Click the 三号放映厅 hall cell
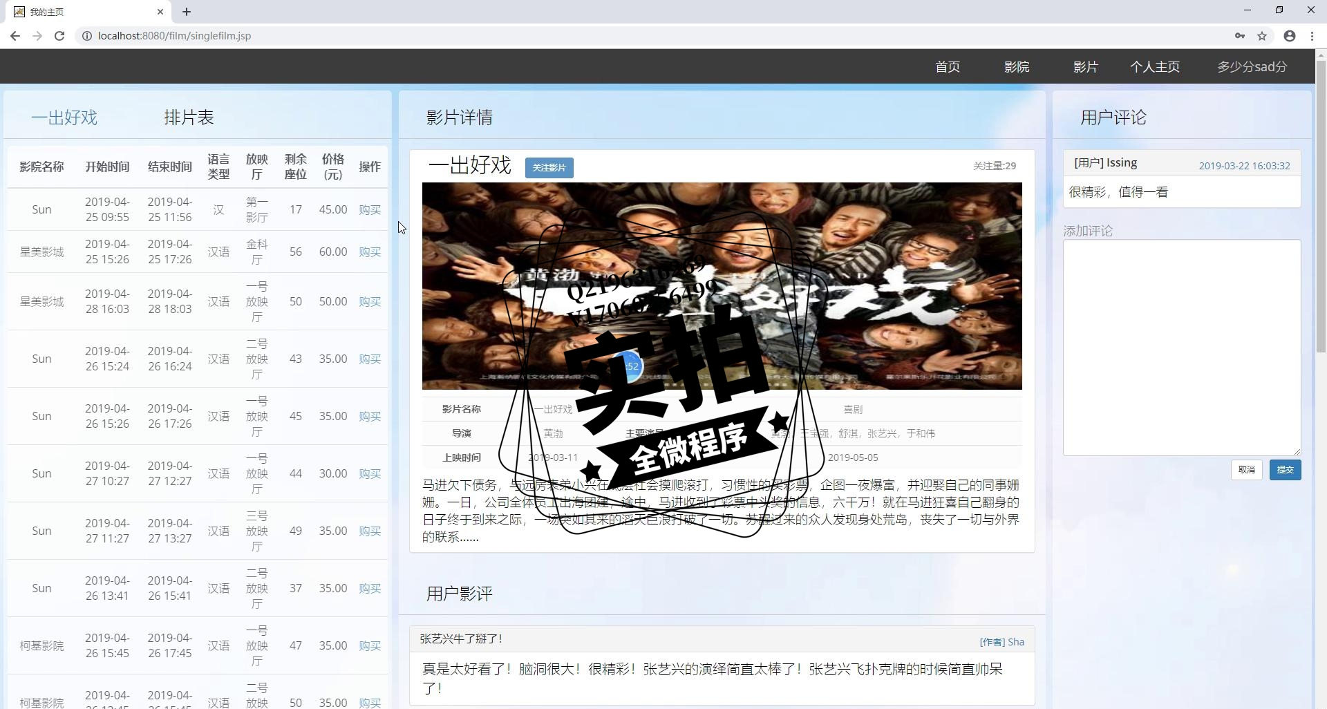1327x709 pixels. tap(256, 531)
